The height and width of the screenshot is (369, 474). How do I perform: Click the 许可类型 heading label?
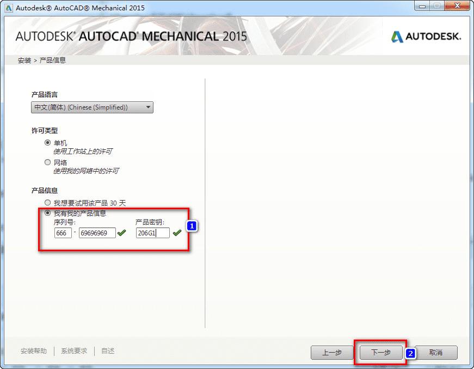click(45, 131)
